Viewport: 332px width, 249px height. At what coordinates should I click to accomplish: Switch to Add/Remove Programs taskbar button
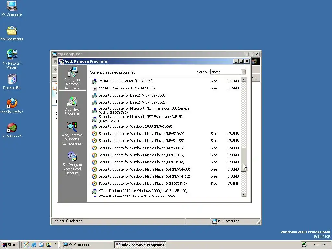point(140,245)
